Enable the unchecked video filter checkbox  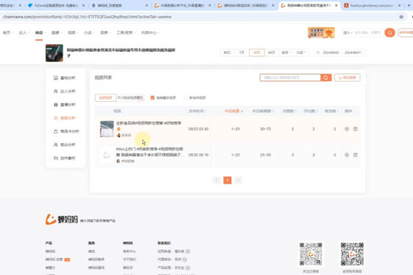pyautogui.click(x=185, y=98)
